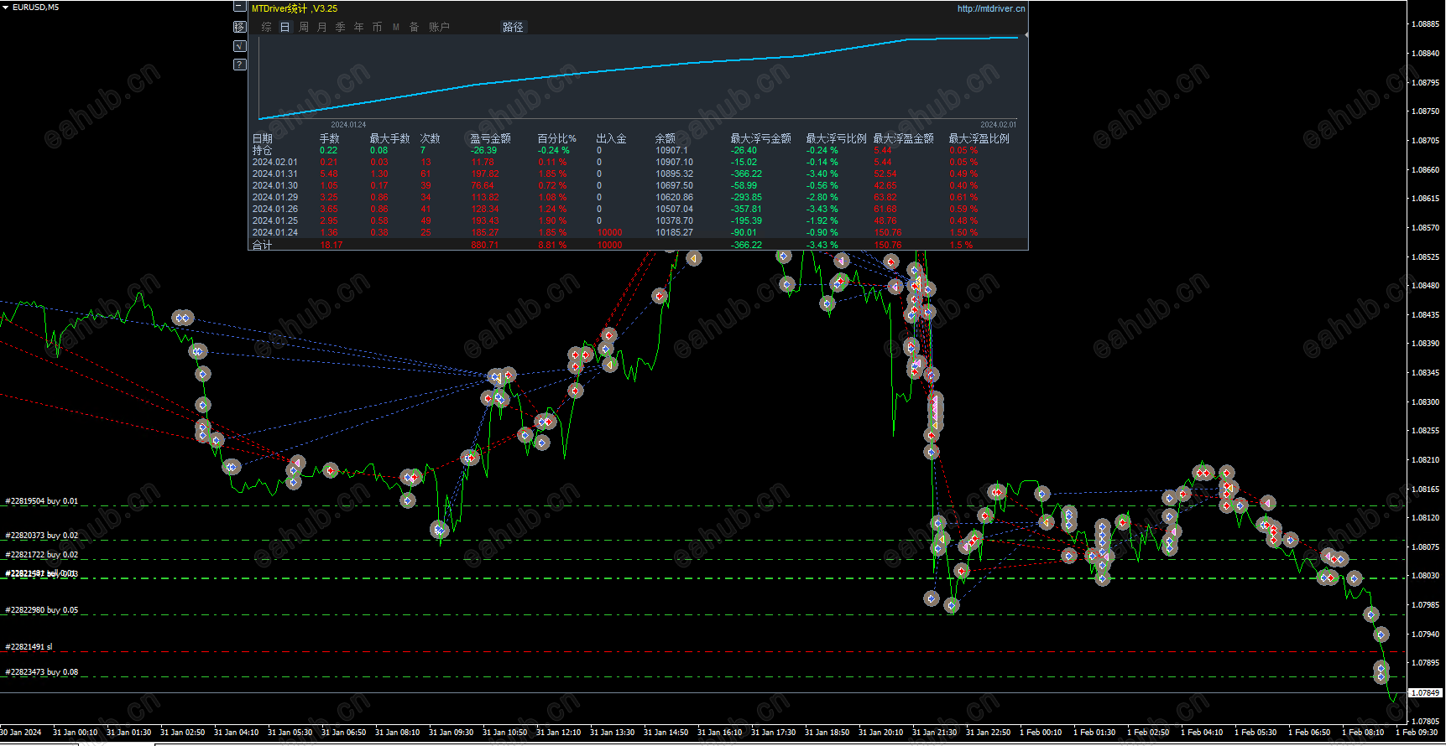
Task: Click the 移 move-panel icon
Action: [239, 27]
